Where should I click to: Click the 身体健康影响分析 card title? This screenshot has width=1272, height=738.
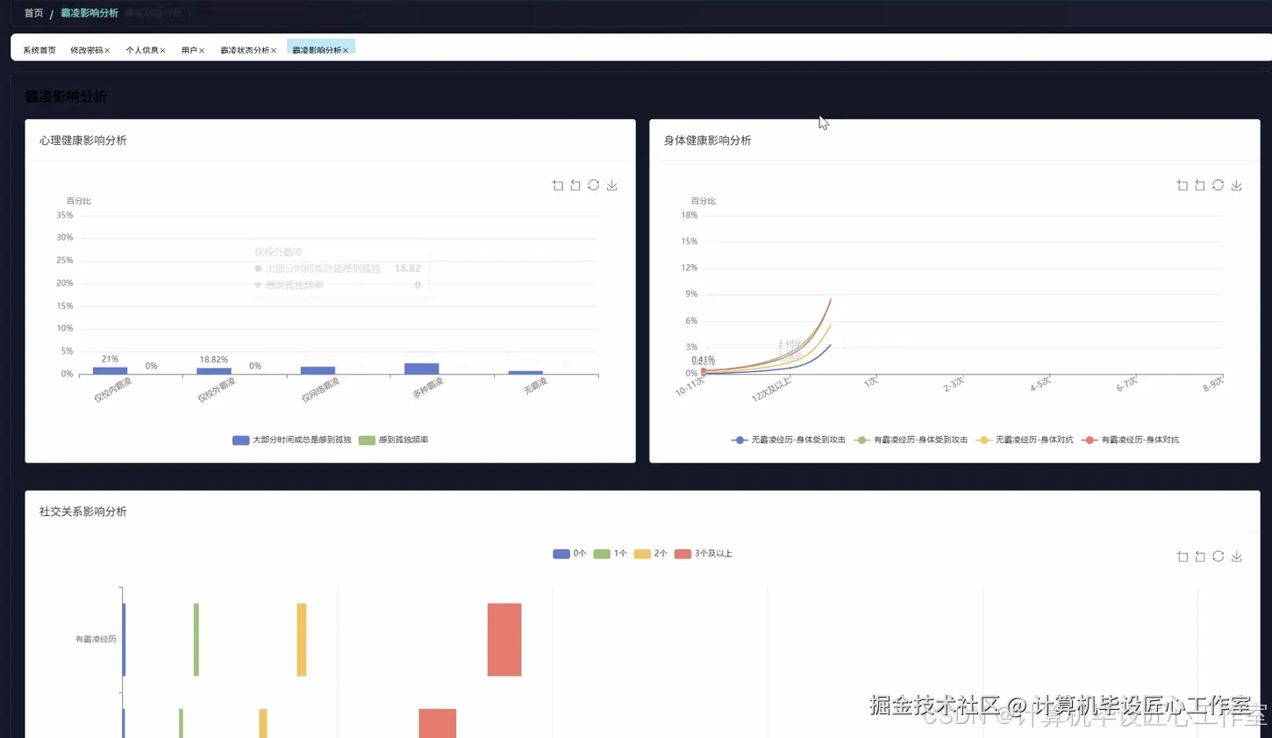click(708, 140)
